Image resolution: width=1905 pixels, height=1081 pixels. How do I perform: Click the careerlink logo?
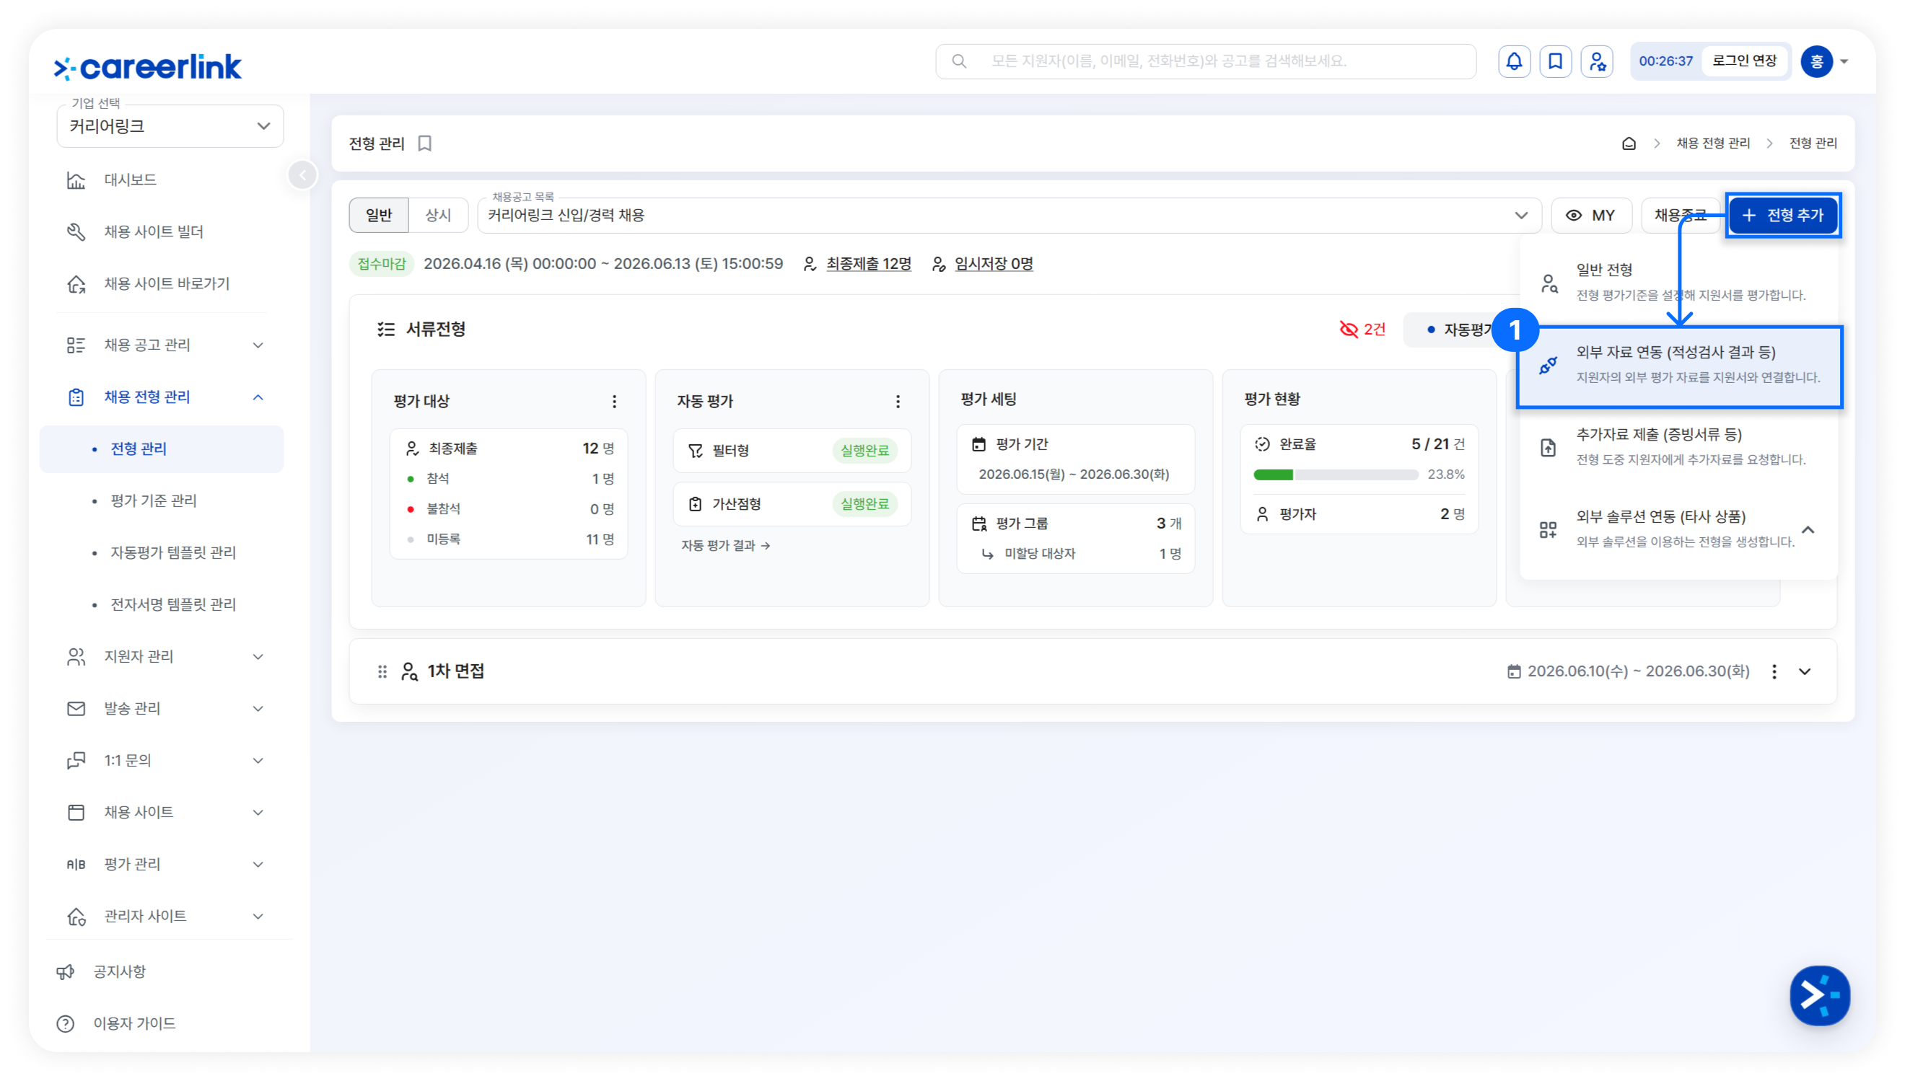pyautogui.click(x=147, y=67)
